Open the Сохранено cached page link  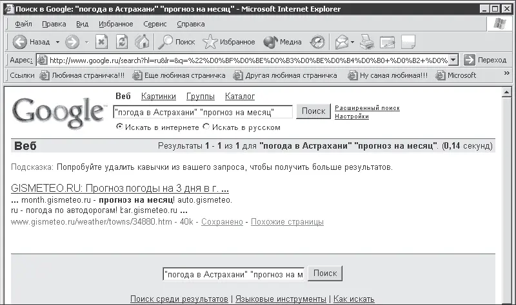(x=222, y=222)
